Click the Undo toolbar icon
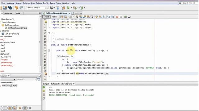 (x=16, y=8)
